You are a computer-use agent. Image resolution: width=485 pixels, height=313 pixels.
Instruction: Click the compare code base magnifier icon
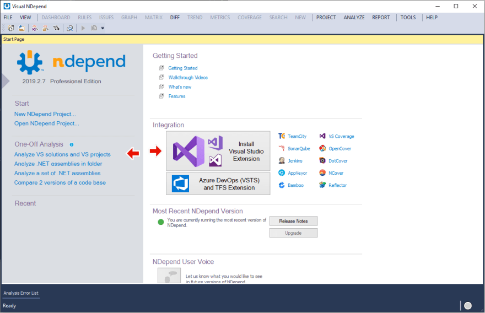[x=70, y=28]
